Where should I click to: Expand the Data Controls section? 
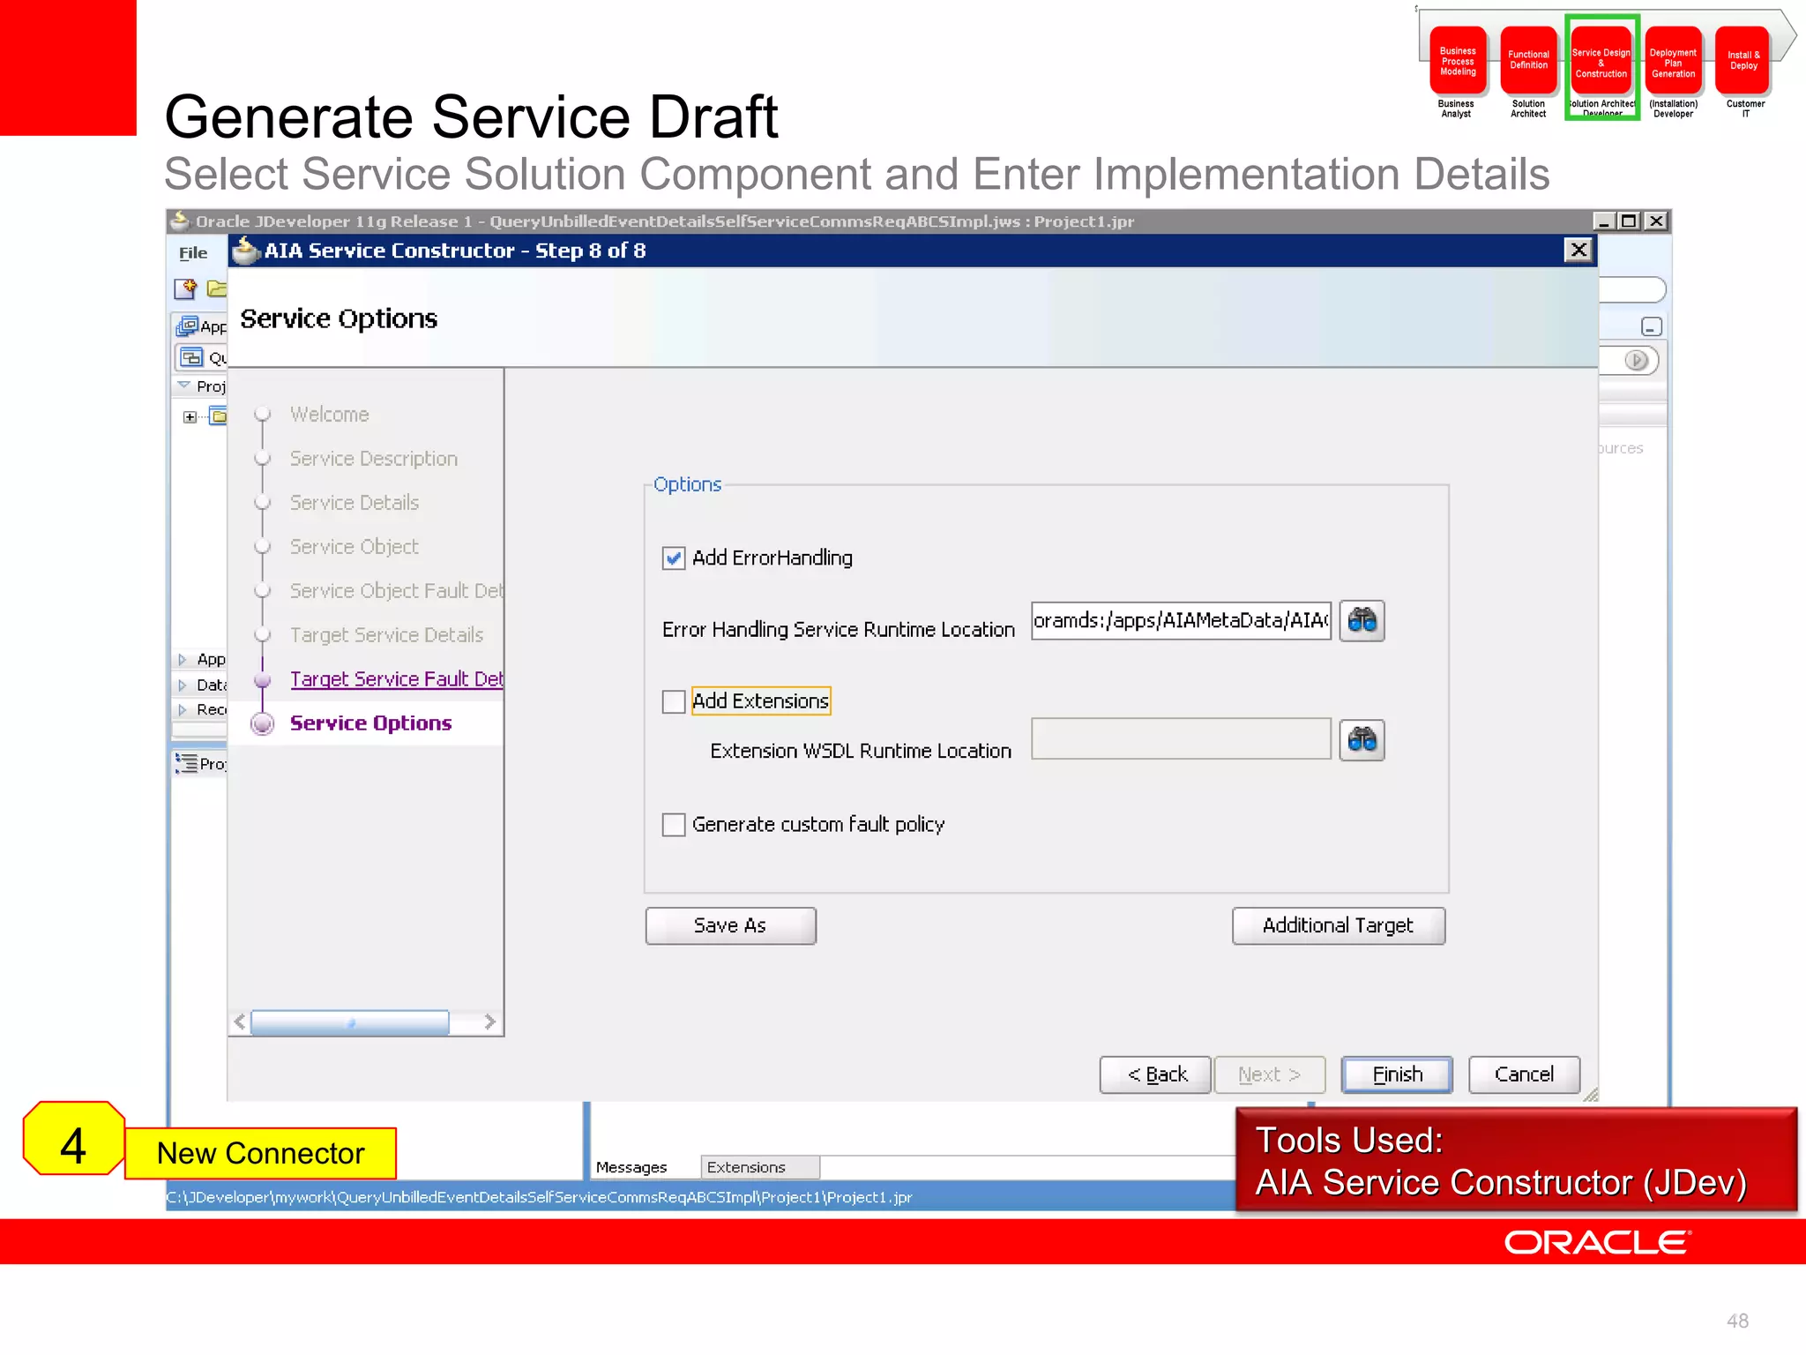tap(183, 685)
